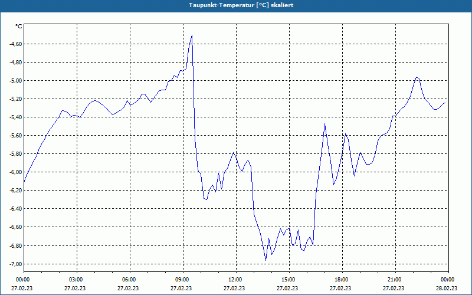Click the 27.02.23 date under 12:00

pos(234,288)
